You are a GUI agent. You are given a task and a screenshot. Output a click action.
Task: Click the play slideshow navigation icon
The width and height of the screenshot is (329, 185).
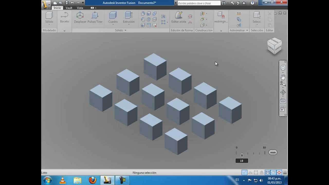tap(283, 109)
